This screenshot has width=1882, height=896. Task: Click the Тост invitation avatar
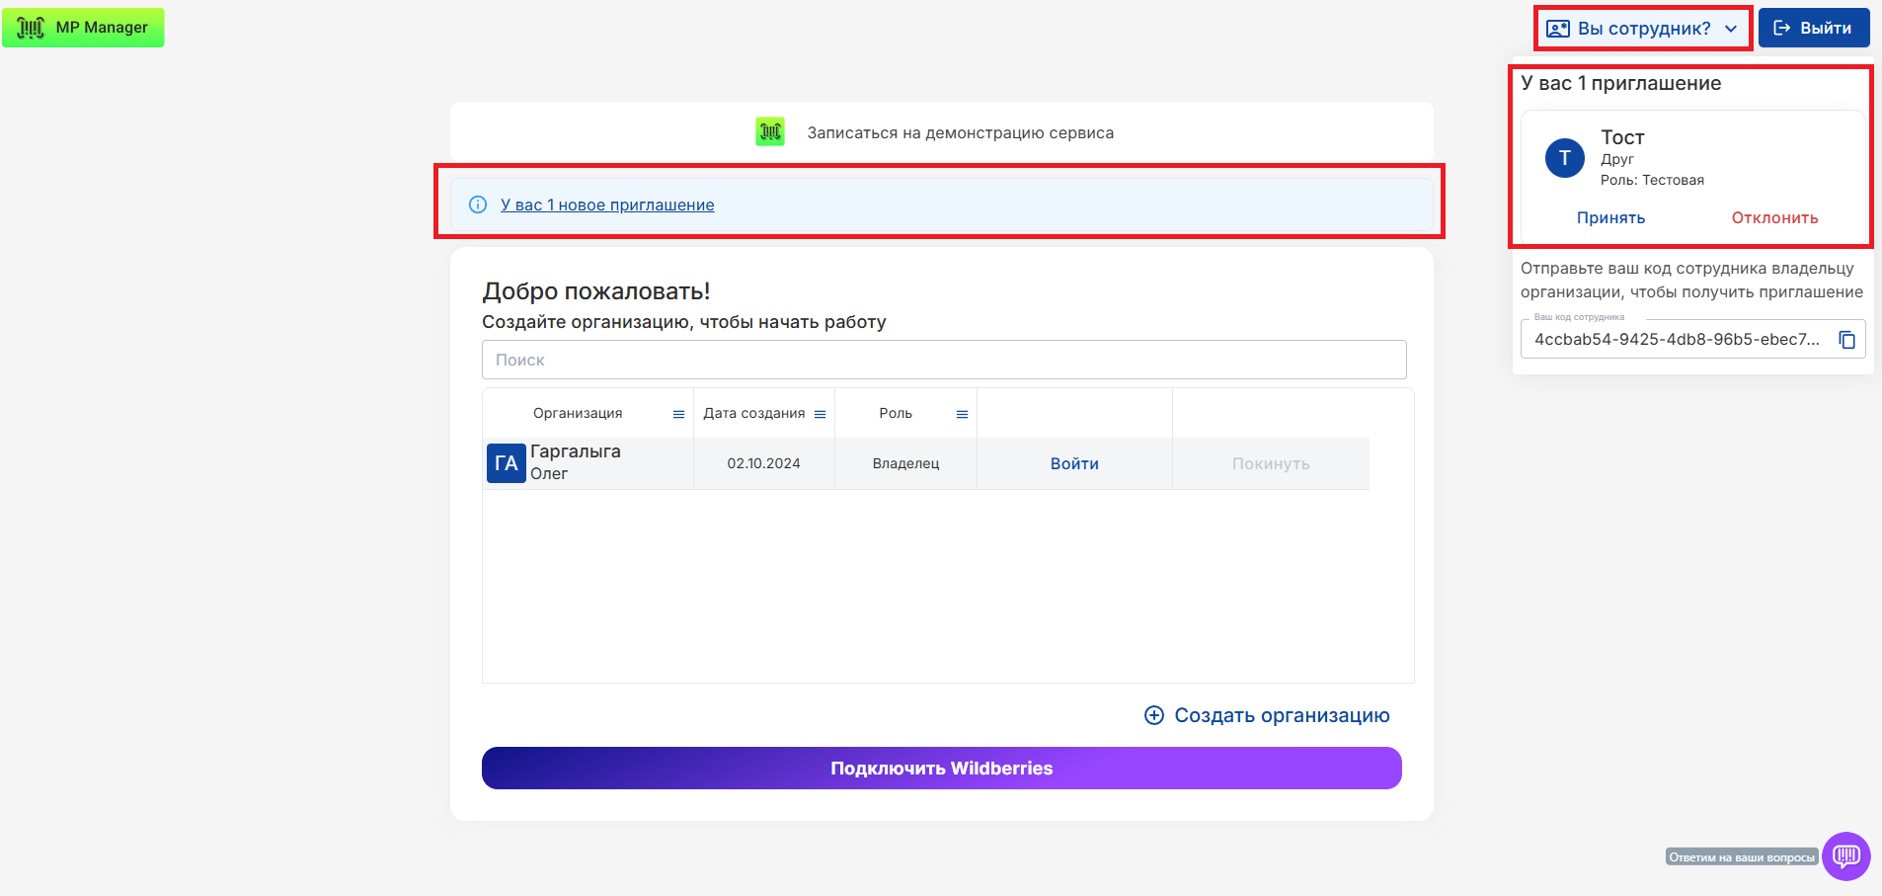click(1564, 158)
